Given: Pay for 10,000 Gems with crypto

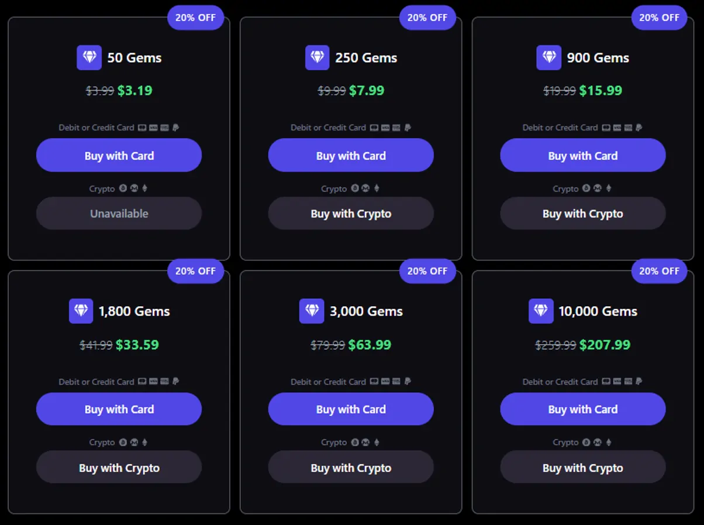Looking at the screenshot, I should [582, 468].
